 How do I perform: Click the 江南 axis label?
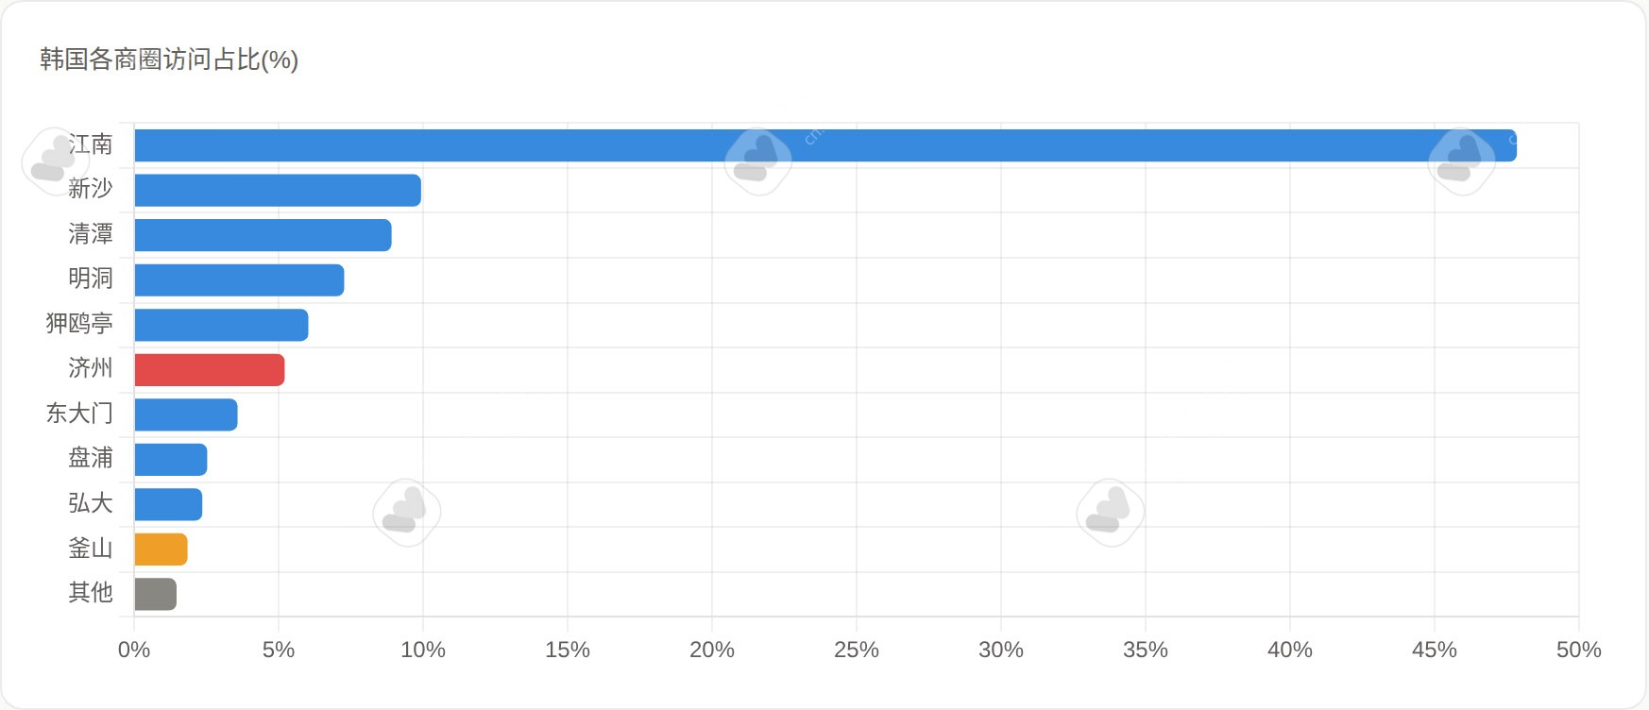click(91, 144)
